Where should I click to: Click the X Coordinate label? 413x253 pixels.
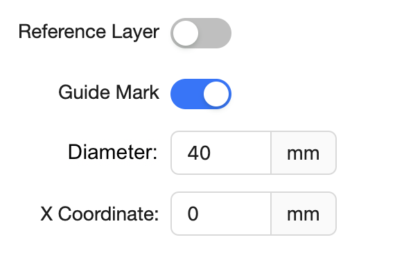tap(100, 214)
